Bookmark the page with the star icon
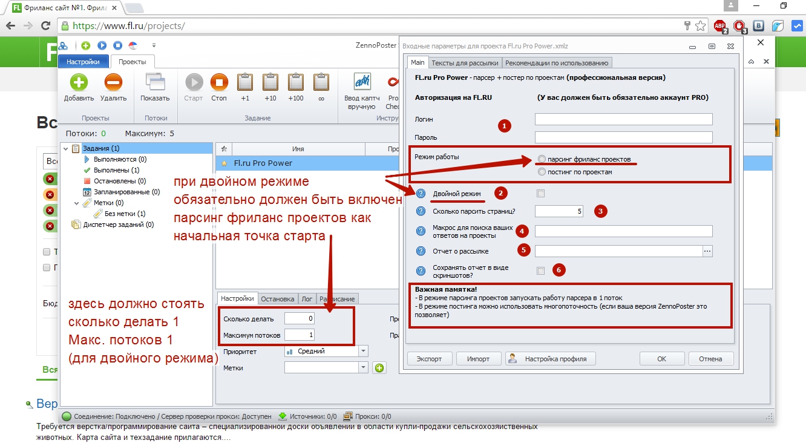806x446 pixels. tap(700, 25)
